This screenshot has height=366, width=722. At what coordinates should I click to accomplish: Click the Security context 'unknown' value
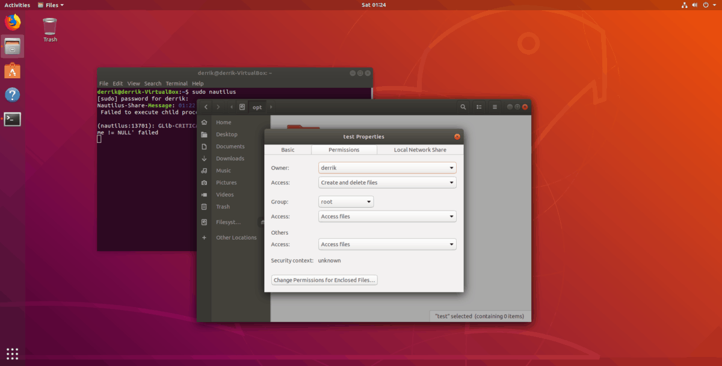click(x=329, y=261)
